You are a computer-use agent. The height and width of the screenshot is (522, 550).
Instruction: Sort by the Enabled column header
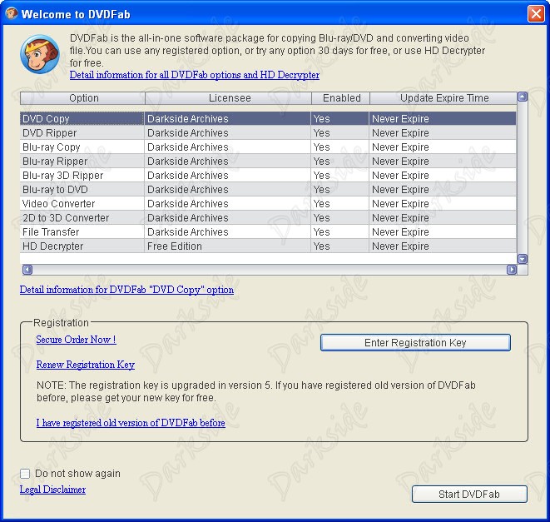340,98
